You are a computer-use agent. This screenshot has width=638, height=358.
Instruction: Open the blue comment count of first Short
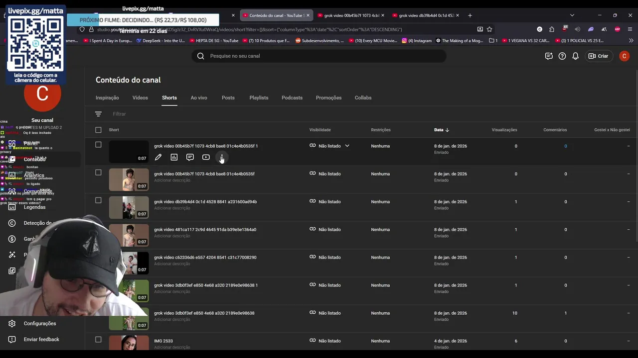point(565,146)
